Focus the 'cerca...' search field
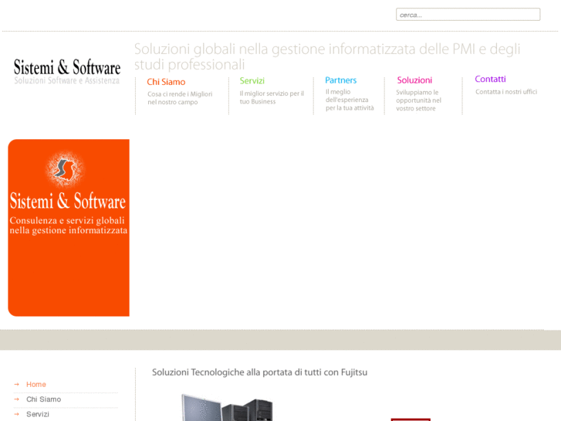Image resolution: width=561 pixels, height=421 pixels. coord(468,15)
